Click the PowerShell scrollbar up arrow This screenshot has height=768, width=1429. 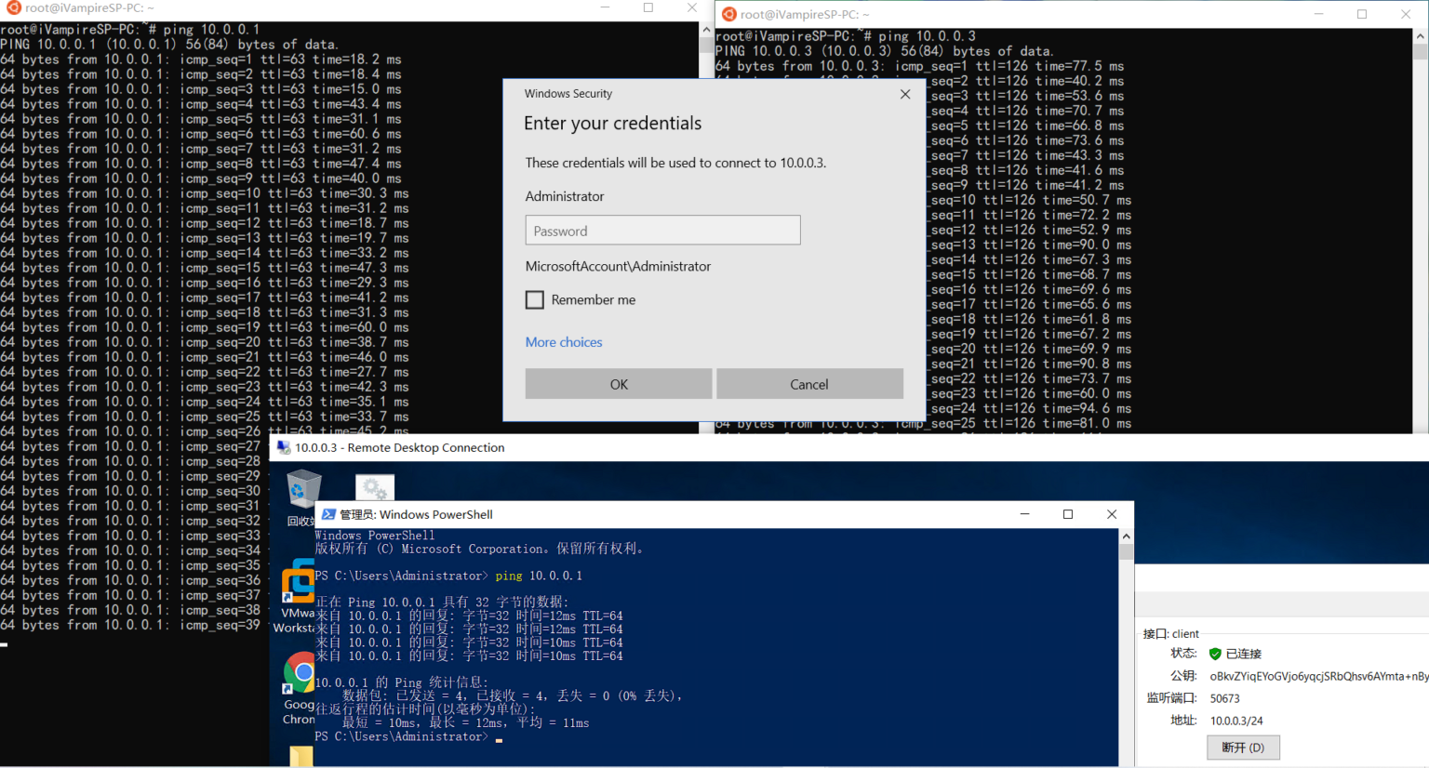click(x=1127, y=536)
